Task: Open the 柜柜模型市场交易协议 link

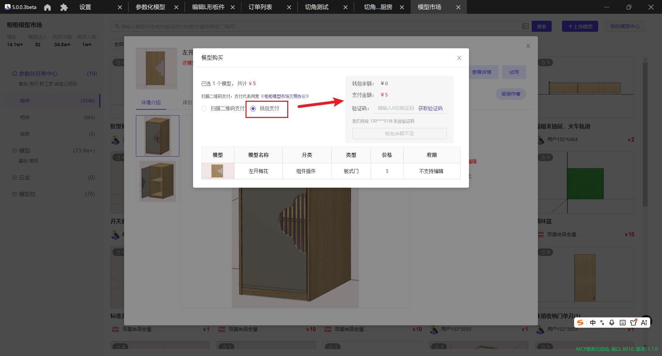Action: pyautogui.click(x=284, y=96)
